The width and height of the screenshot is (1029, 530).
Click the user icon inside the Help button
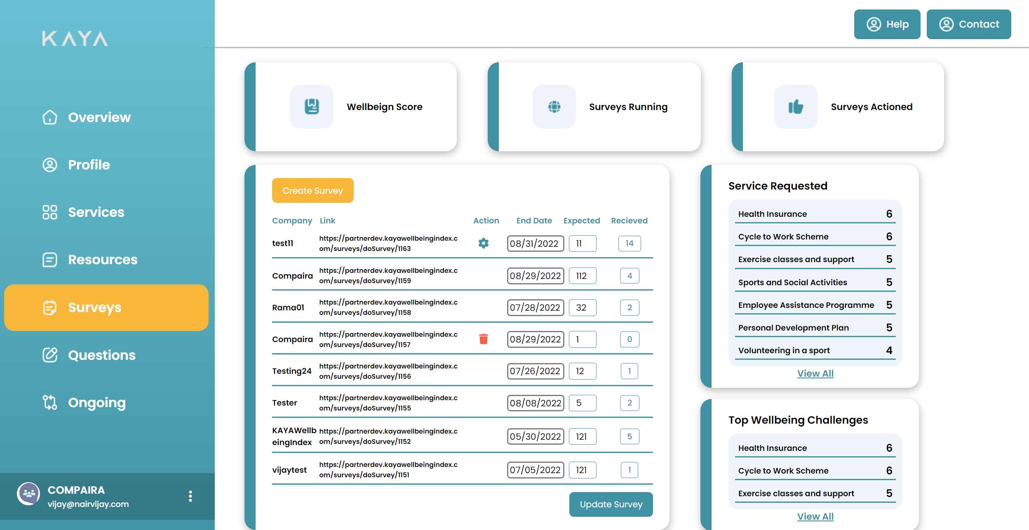pos(874,24)
